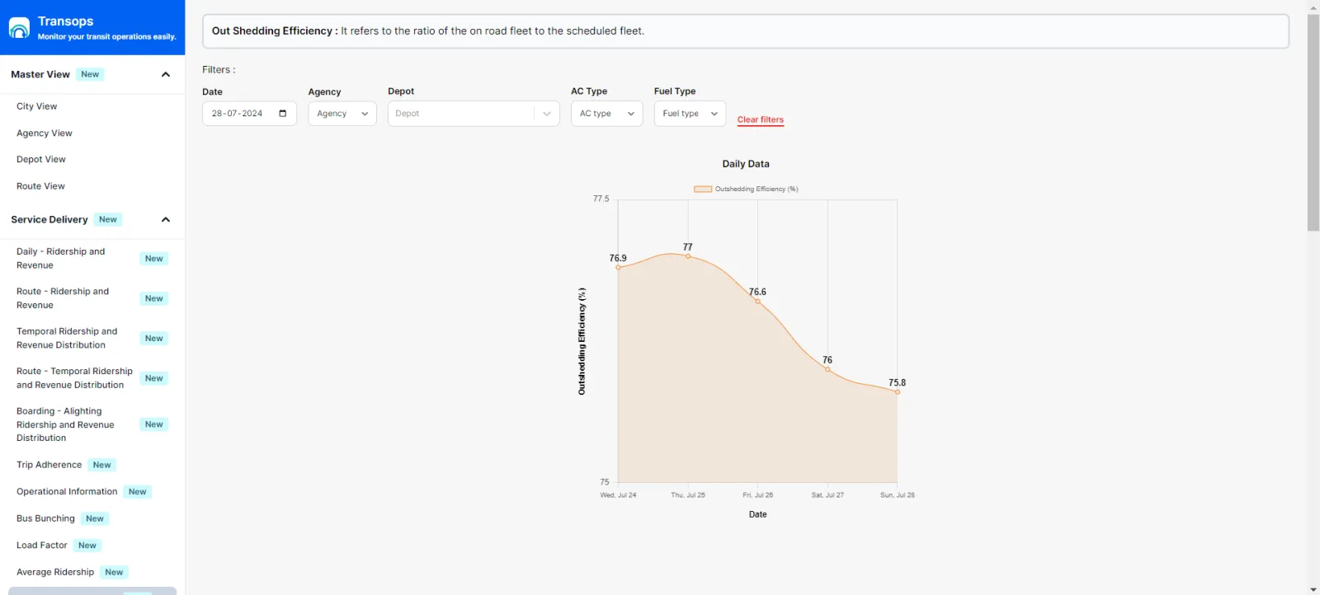
Task: Select the Date input field 28-07-2024
Action: pyautogui.click(x=249, y=114)
